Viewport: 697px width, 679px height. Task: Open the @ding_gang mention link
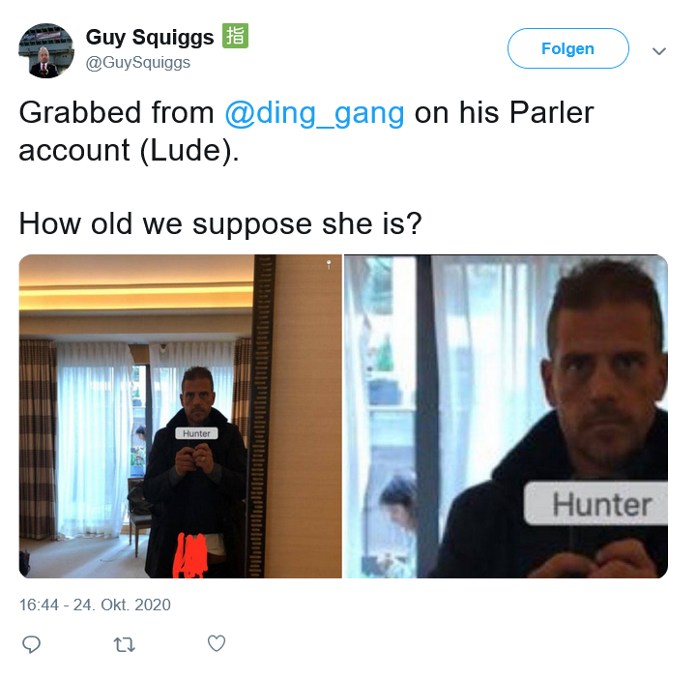pyautogui.click(x=314, y=113)
